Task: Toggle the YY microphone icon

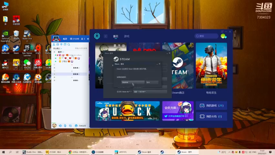Action: pyautogui.click(x=65, y=126)
